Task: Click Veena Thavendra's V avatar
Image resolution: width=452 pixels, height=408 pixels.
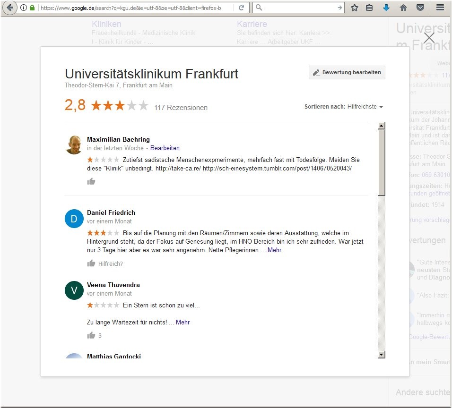Action: [74, 290]
